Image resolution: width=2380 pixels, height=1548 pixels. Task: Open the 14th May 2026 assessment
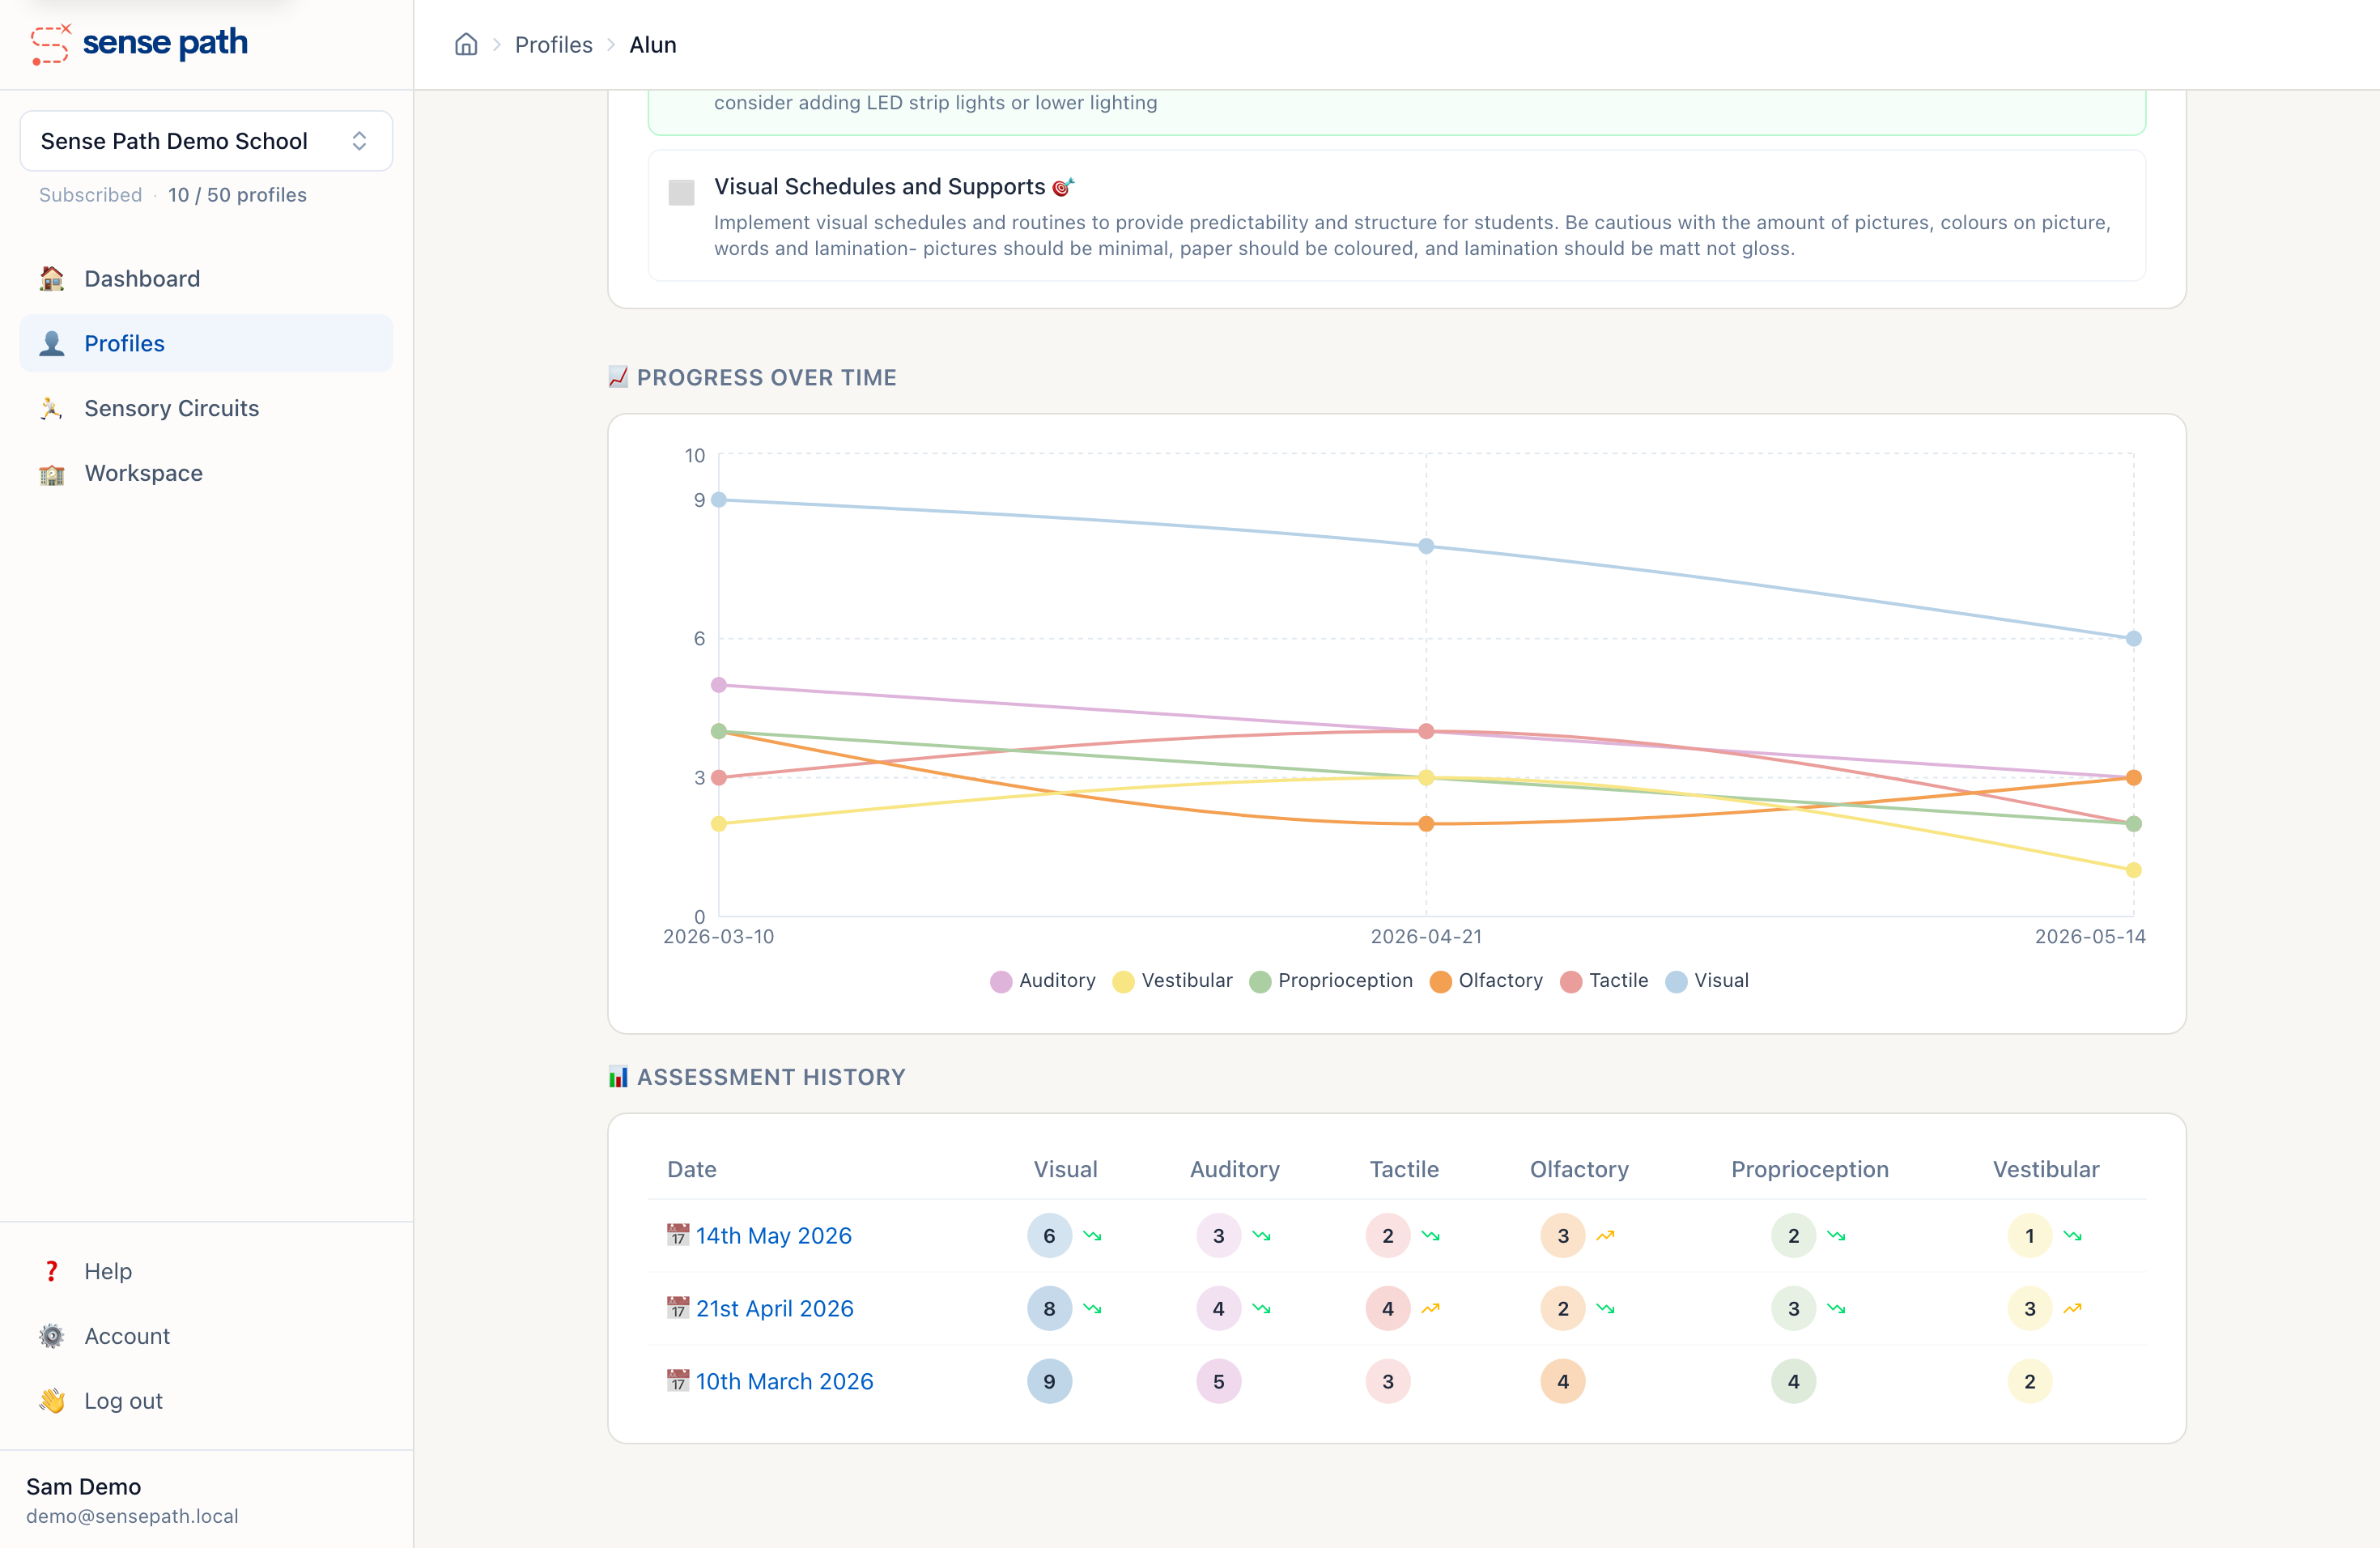click(774, 1236)
